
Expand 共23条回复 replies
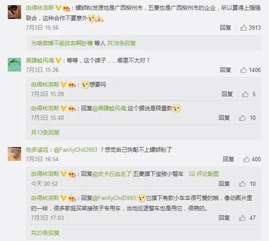pos(45,233)
